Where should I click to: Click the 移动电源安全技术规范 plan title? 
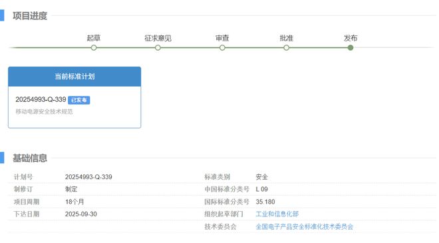pos(45,112)
